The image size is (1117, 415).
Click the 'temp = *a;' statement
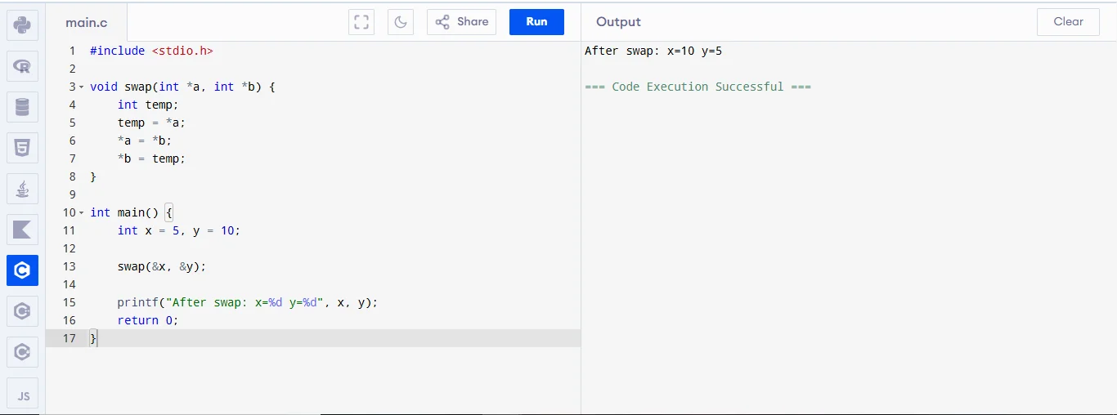(151, 123)
